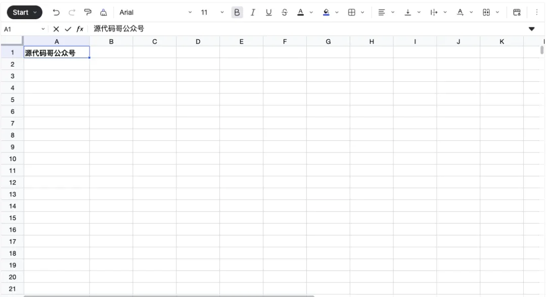The image size is (546, 297).
Task: Select the paint format brush icon
Action: coord(87,12)
